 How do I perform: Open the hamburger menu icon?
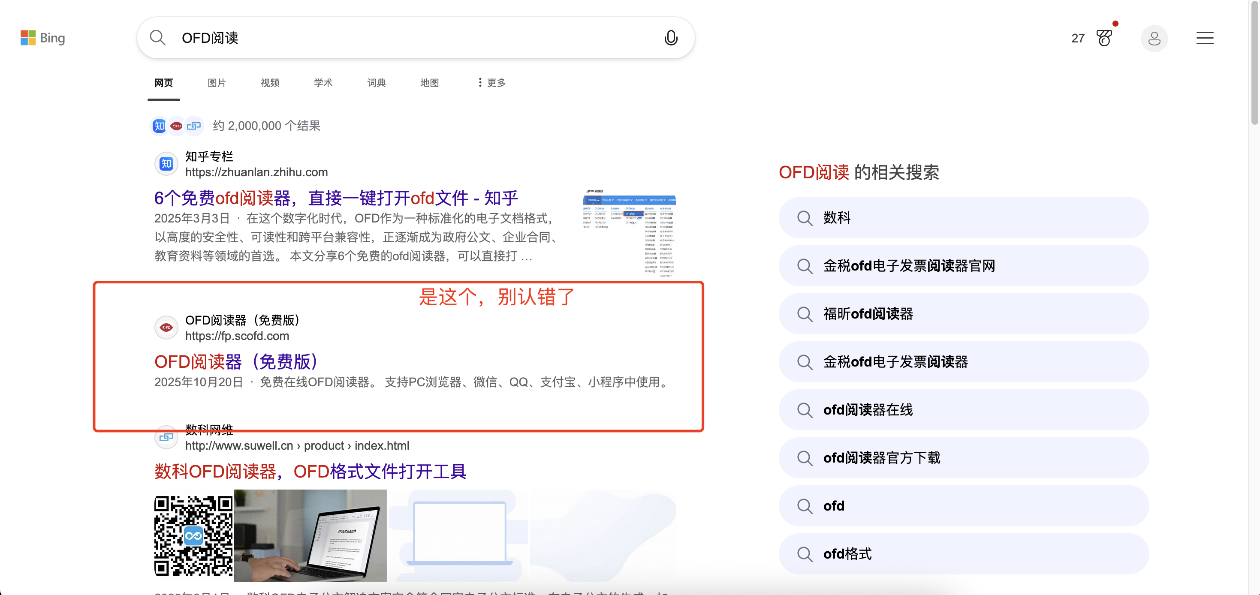[x=1205, y=38]
